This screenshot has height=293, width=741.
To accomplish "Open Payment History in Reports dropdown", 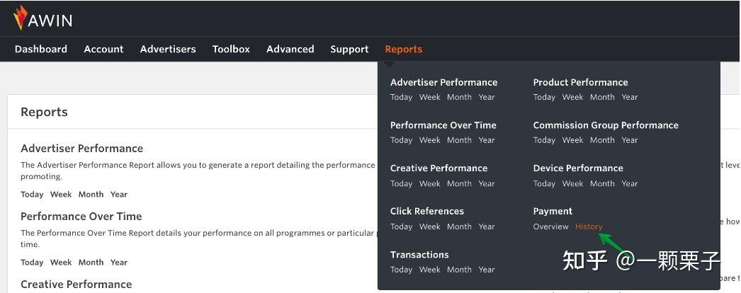I will (589, 226).
